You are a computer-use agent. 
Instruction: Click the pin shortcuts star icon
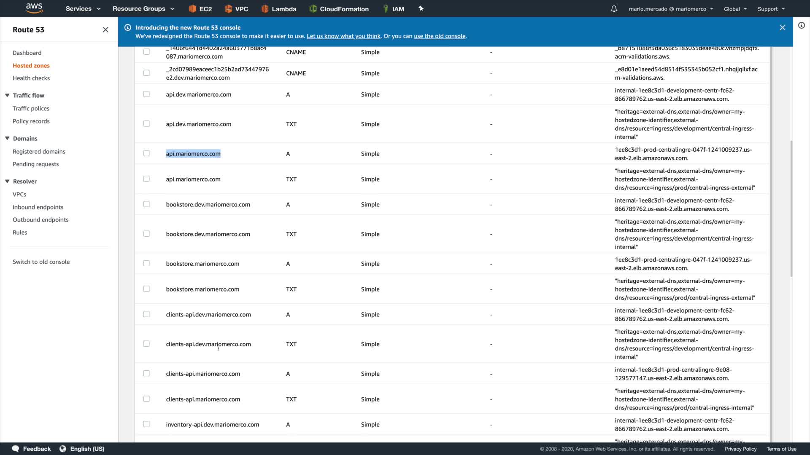421,8
